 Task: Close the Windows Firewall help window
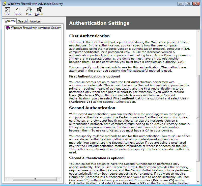coord(196,4)
